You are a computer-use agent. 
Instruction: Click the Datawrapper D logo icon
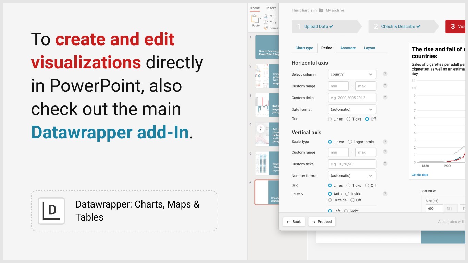tap(51, 211)
